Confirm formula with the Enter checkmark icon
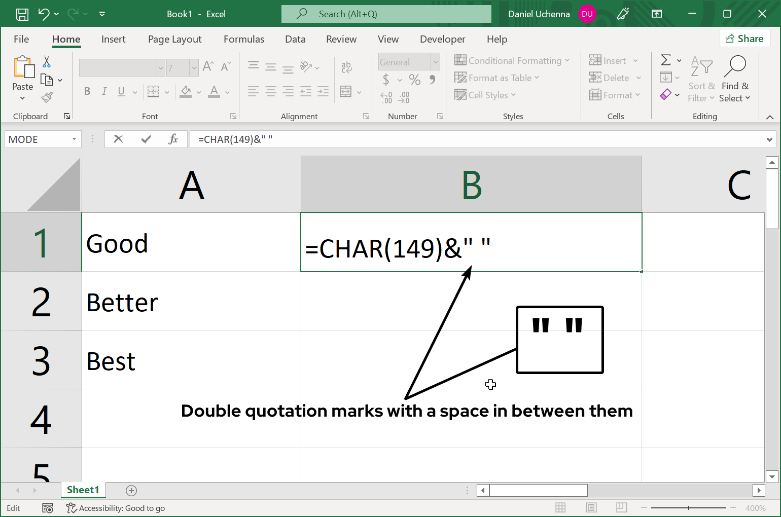 [146, 139]
